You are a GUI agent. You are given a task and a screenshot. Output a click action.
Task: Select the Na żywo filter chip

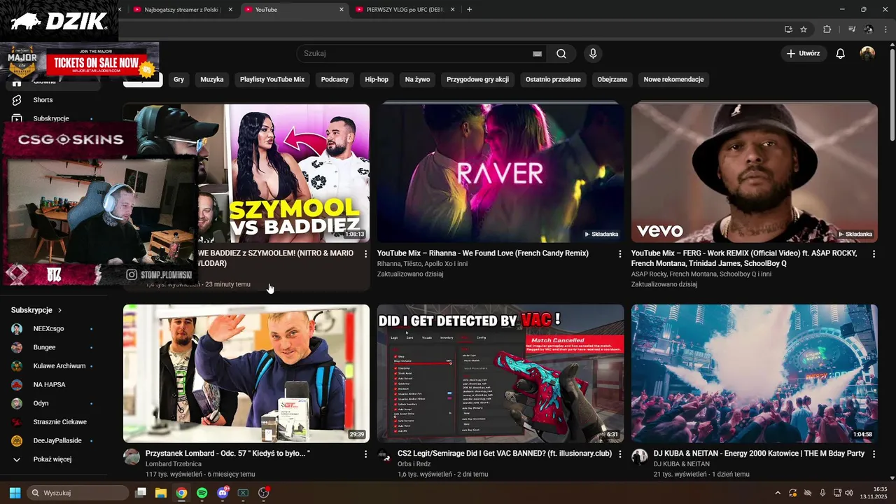[417, 80]
